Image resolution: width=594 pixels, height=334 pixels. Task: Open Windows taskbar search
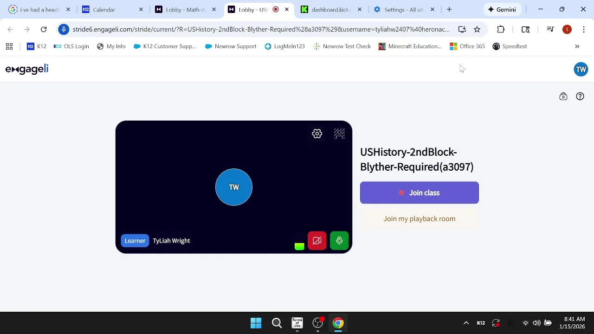coord(277,323)
